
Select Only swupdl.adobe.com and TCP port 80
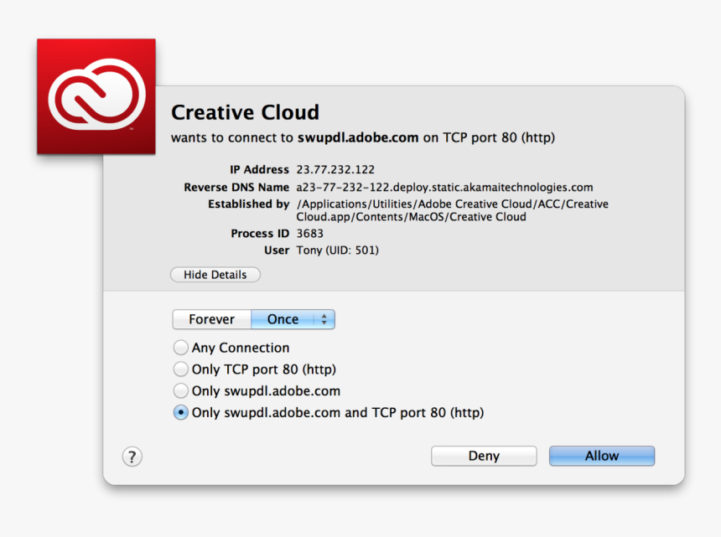(181, 412)
